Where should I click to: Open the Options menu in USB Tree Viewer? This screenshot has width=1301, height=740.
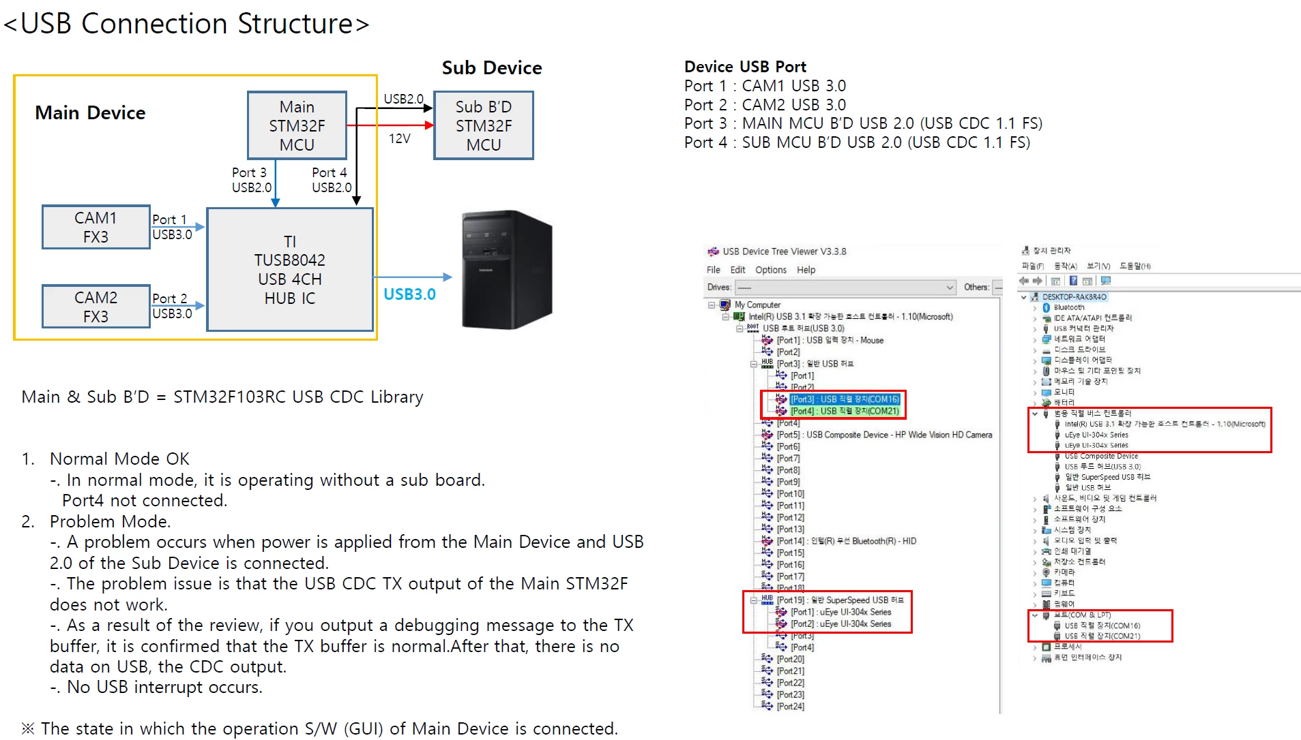coord(771,270)
